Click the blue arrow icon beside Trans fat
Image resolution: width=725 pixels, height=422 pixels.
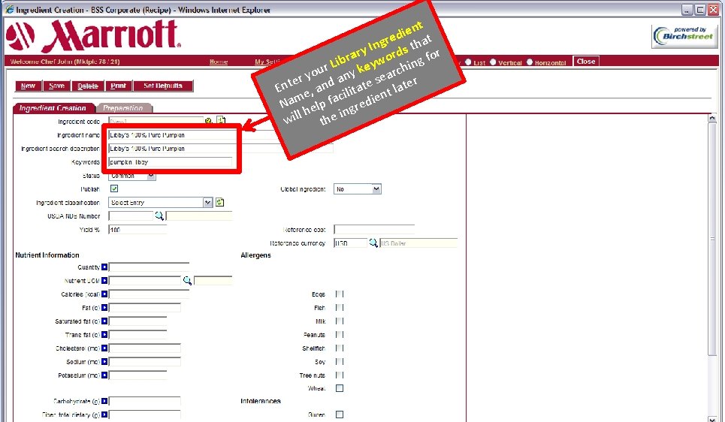(x=104, y=335)
